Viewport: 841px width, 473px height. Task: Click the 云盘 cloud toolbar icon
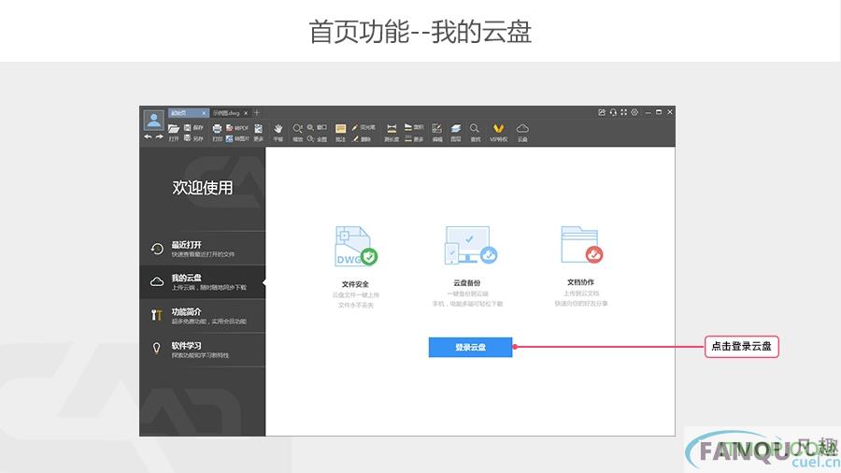point(522,129)
